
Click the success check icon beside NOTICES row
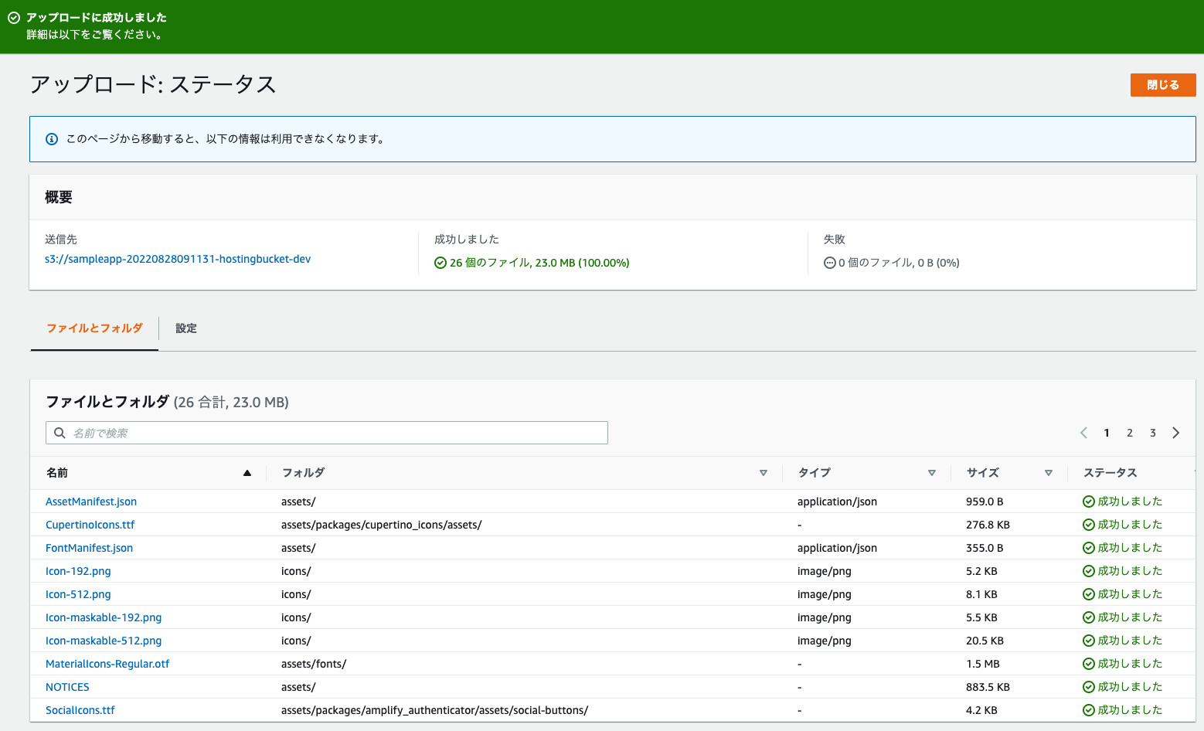coord(1089,686)
